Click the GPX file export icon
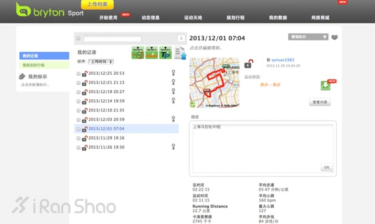Screen dimensions: 375x224 (180, 53)
